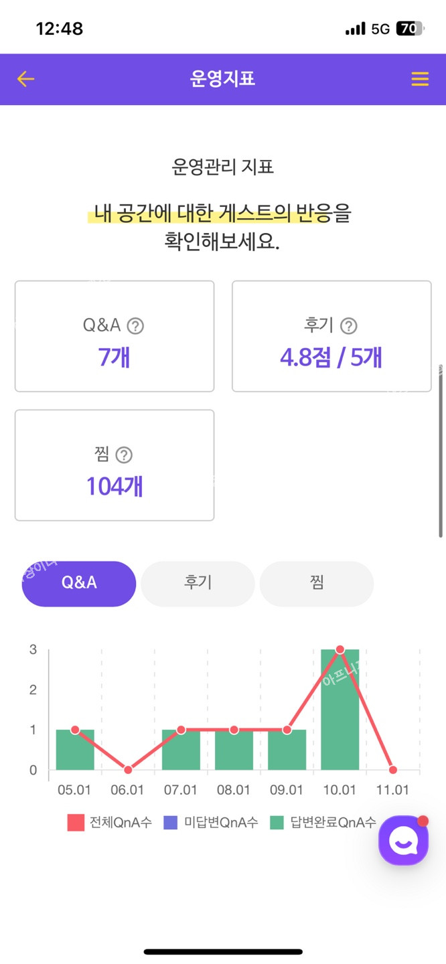This screenshot has width=446, height=964.
Task: Open the Q&A 7개 summary card
Action: coord(115,336)
